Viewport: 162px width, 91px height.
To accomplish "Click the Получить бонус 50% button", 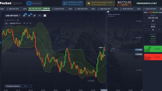I will tap(100, 3).
